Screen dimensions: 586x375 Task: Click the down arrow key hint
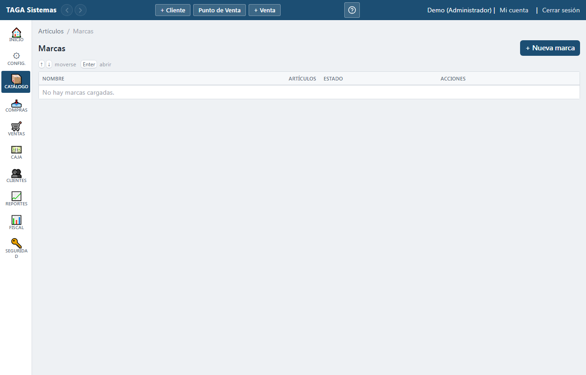coord(49,64)
